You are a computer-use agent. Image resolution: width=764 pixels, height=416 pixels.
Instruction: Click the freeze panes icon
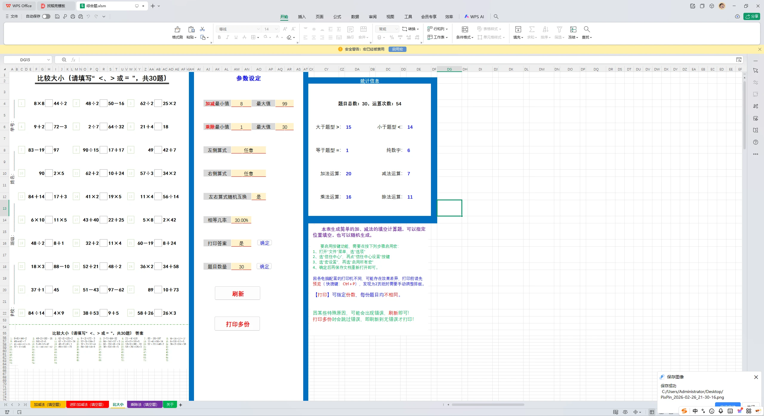pyautogui.click(x=573, y=29)
